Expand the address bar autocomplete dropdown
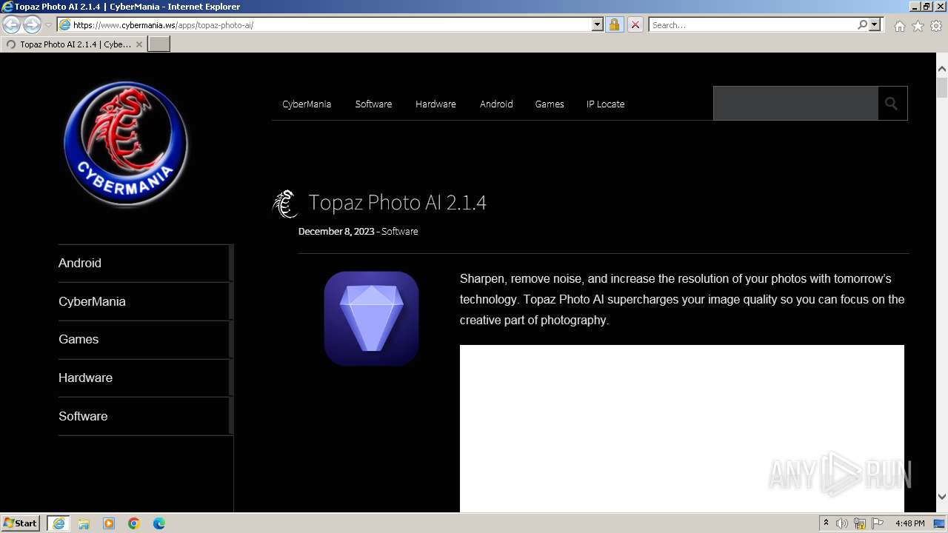948x533 pixels. coord(598,24)
